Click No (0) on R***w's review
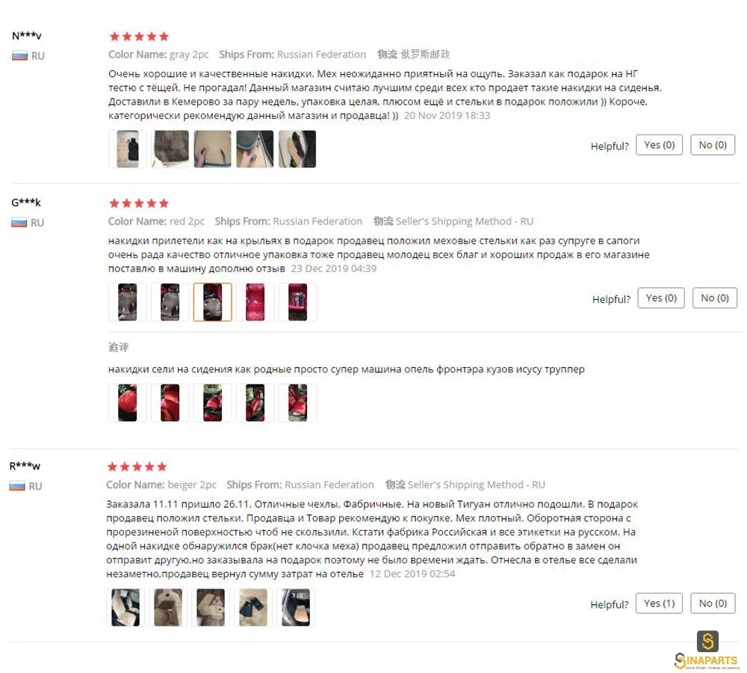Image resolution: width=747 pixels, height=673 pixels. pyautogui.click(x=713, y=603)
